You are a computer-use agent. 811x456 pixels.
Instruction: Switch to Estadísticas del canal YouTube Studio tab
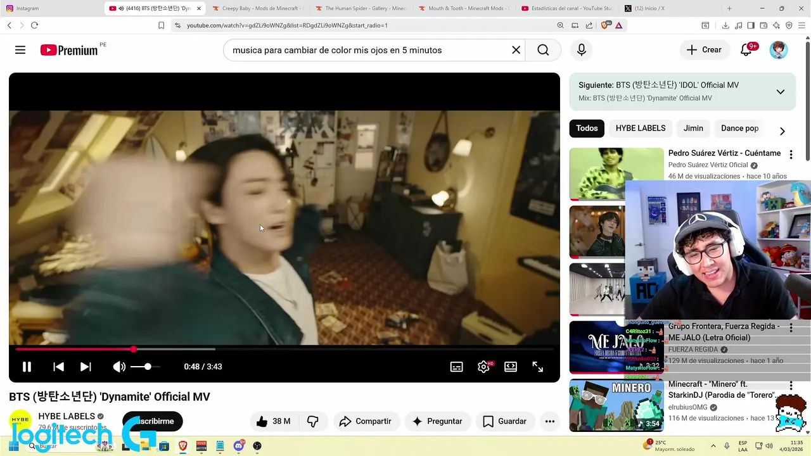(x=567, y=8)
